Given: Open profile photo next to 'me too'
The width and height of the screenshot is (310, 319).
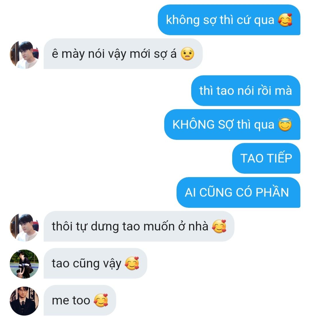Looking at the screenshot, I should point(24,301).
